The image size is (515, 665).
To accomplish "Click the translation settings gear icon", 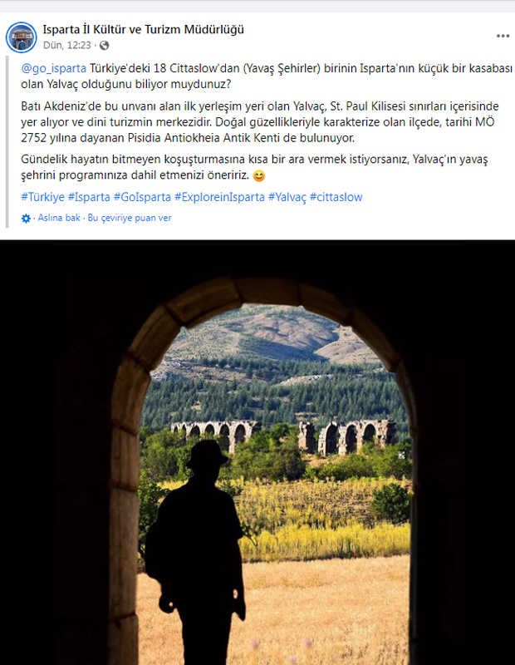I will 26,219.
